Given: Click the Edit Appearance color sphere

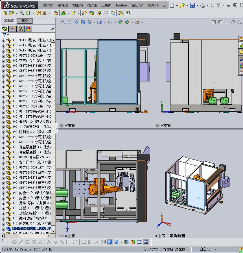Looking at the screenshot, I should [x=121, y=22].
